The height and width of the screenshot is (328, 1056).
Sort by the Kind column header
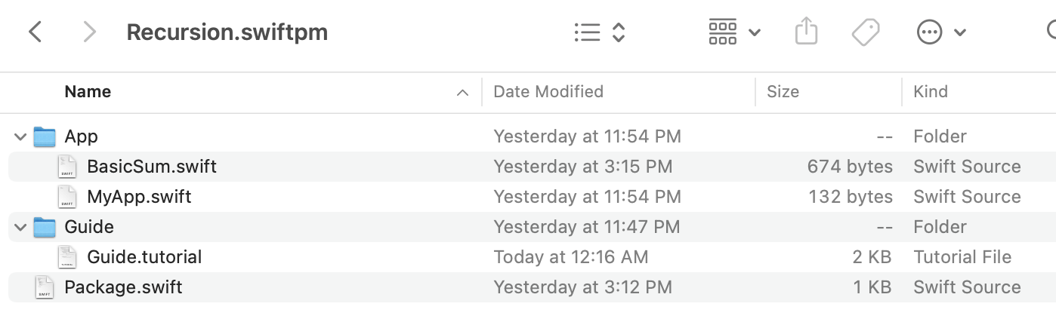click(x=931, y=92)
